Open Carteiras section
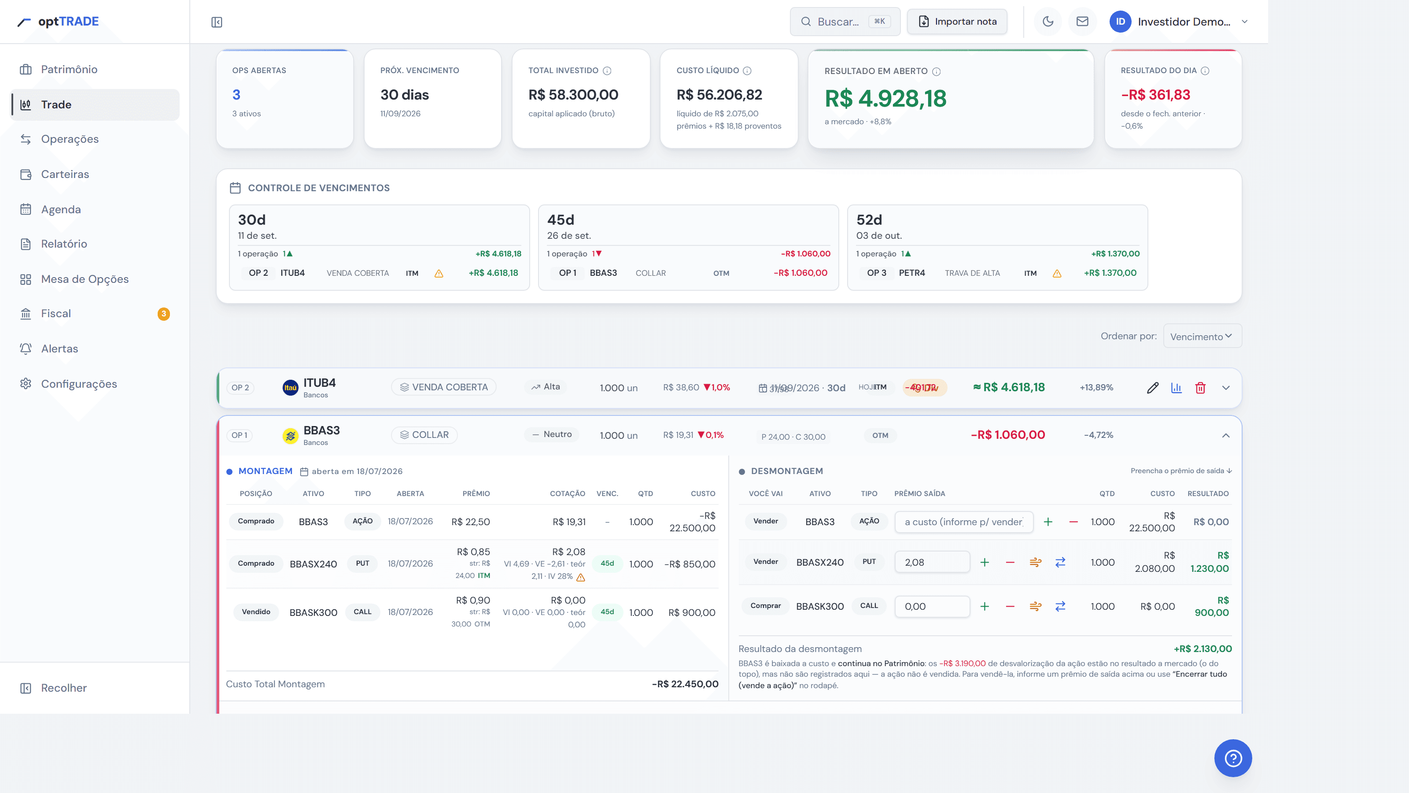This screenshot has width=1409, height=793. (x=95, y=174)
